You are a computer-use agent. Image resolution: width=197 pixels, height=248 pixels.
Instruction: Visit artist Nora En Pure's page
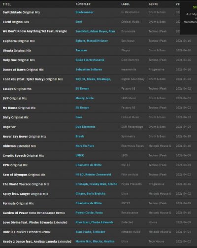tap(85, 146)
